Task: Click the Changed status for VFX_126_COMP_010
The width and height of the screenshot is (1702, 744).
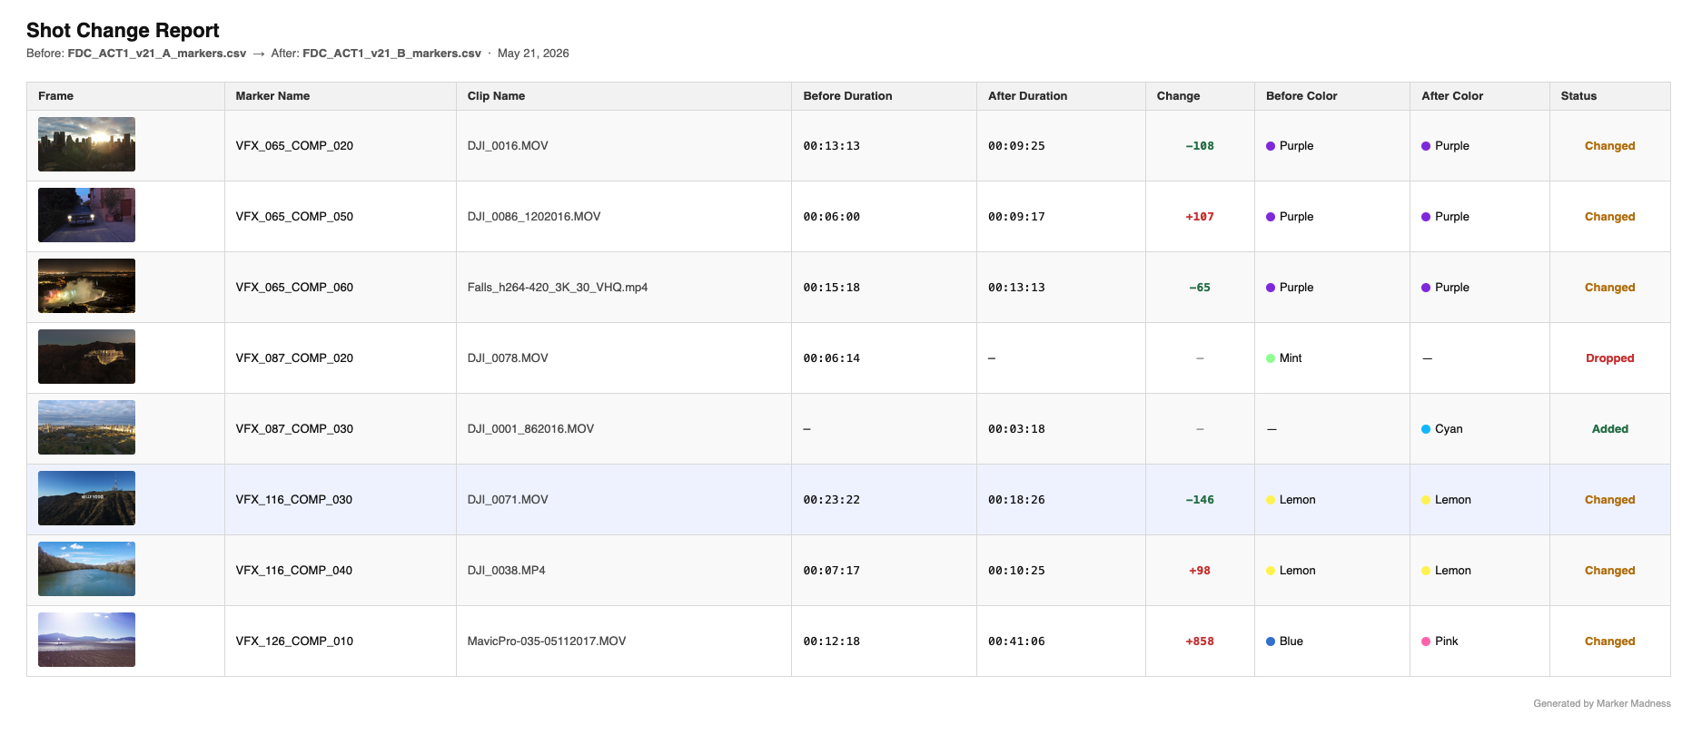Action: pyautogui.click(x=1610, y=641)
